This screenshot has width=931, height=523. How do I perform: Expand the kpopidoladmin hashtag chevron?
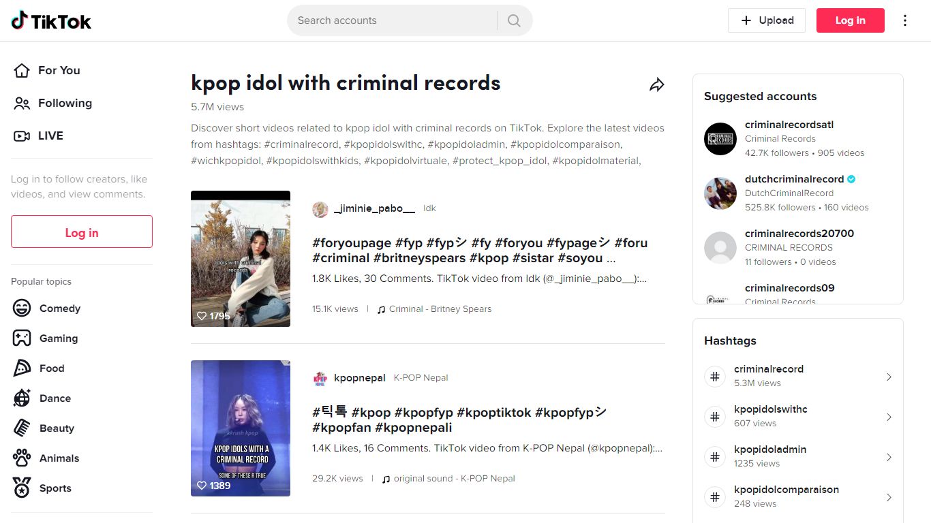pyautogui.click(x=889, y=457)
